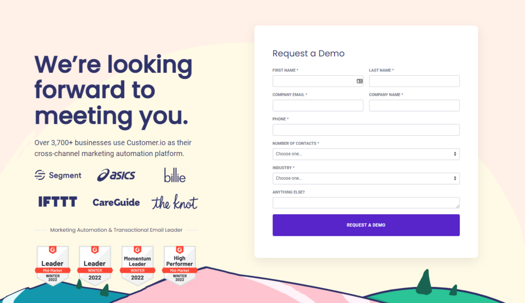Viewport: 525px width, 303px height.
Task: Click the High Performer G2 badge
Action: (179, 265)
